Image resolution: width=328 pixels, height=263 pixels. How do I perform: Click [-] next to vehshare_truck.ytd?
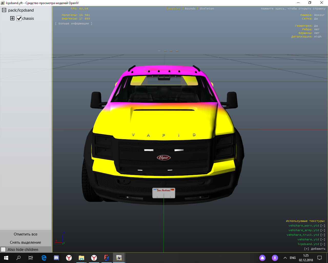(323, 235)
